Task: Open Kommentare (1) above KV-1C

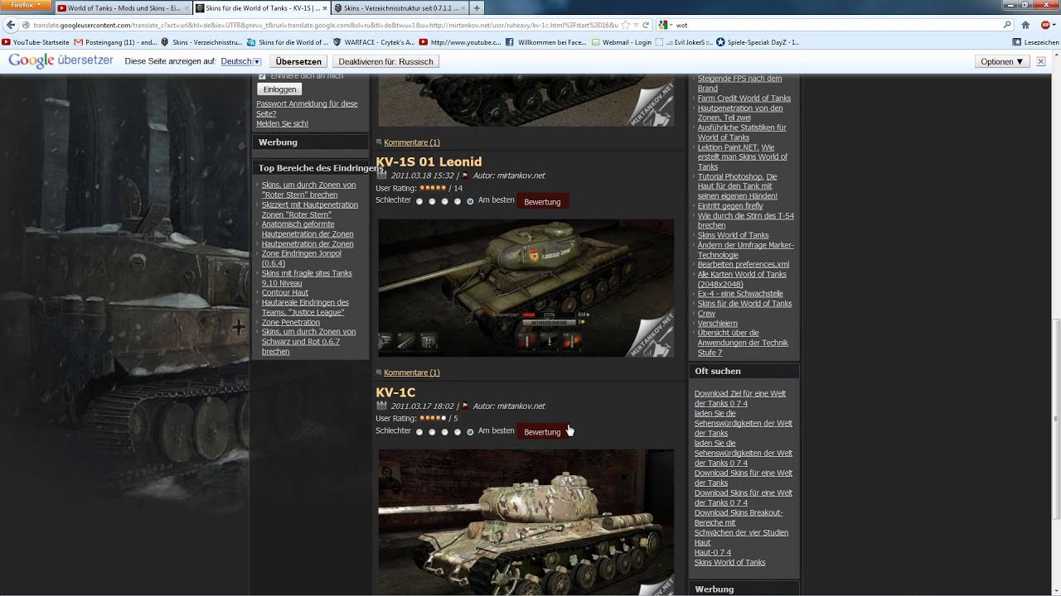Action: pos(412,372)
